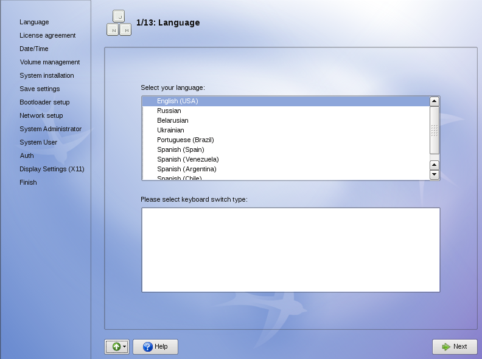Select Ukrainian in the language list
The height and width of the screenshot is (359, 482).
(x=170, y=130)
